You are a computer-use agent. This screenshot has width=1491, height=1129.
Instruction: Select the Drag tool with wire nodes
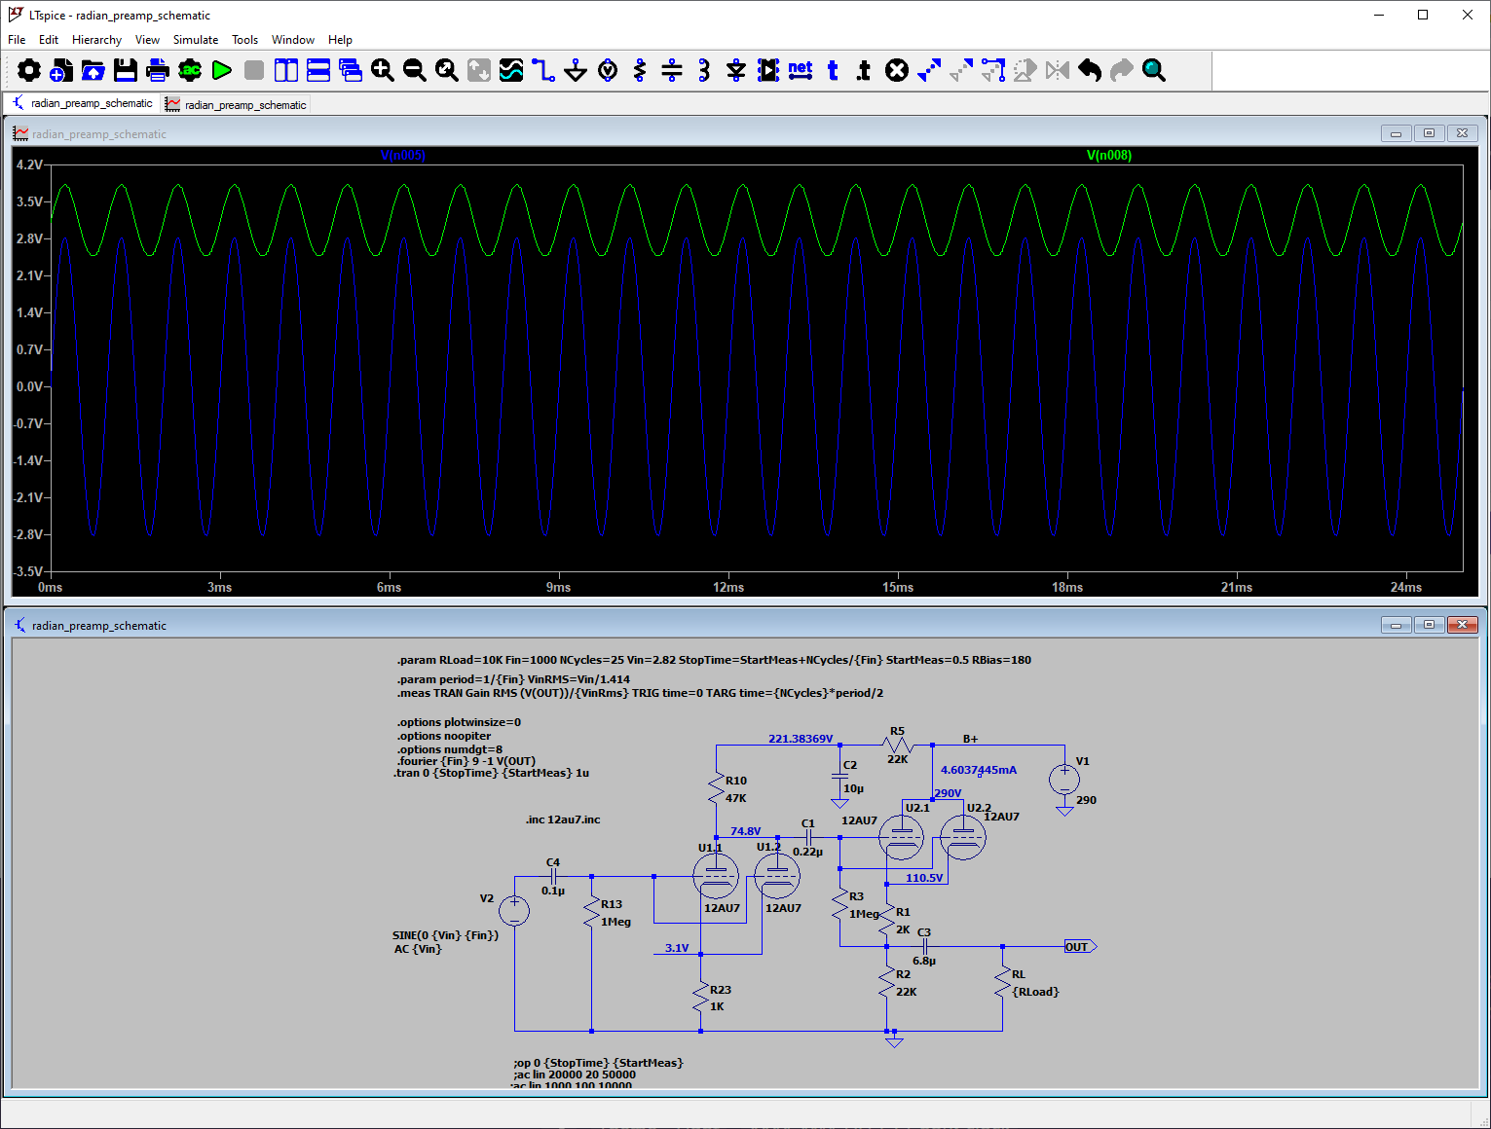point(993,70)
